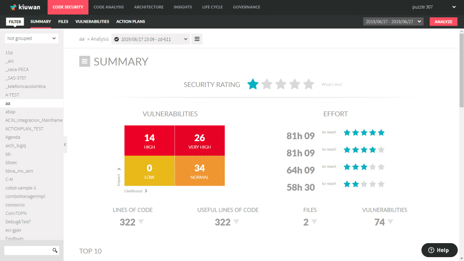Select the abap application in list

coord(11,112)
